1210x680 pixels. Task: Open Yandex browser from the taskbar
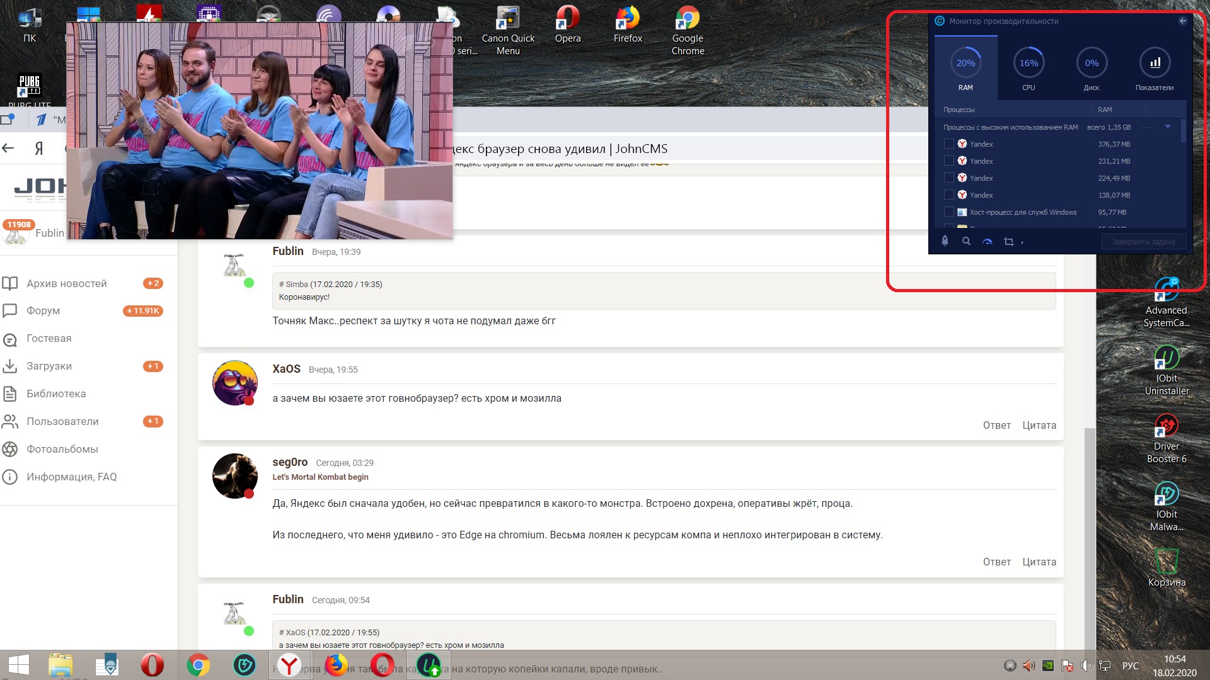[x=289, y=665]
